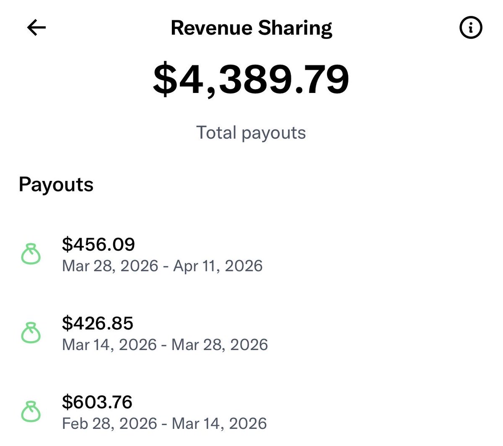This screenshot has width=503, height=446.
Task: Select the Feb 28 - Mar 14, 2026 date range
Action: [x=164, y=423]
